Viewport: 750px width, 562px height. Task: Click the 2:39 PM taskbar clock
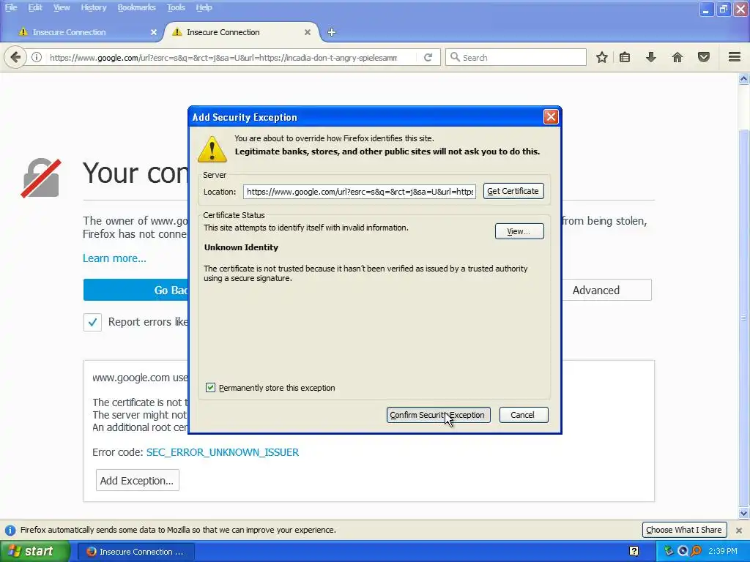(723, 551)
